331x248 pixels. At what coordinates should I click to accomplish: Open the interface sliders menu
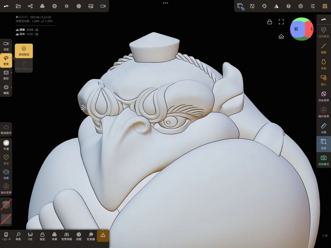pos(313,6)
